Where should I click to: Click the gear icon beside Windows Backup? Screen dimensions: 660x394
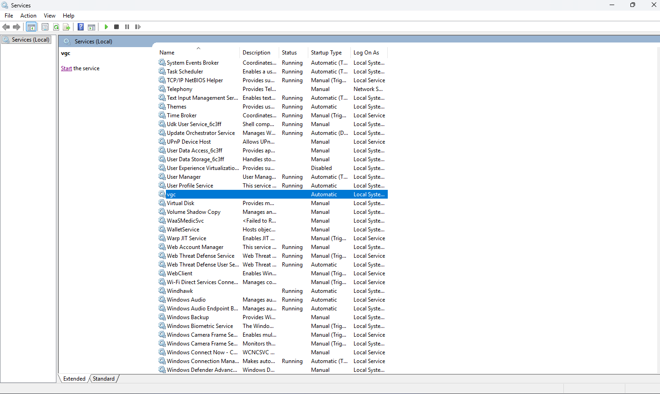(x=162, y=317)
